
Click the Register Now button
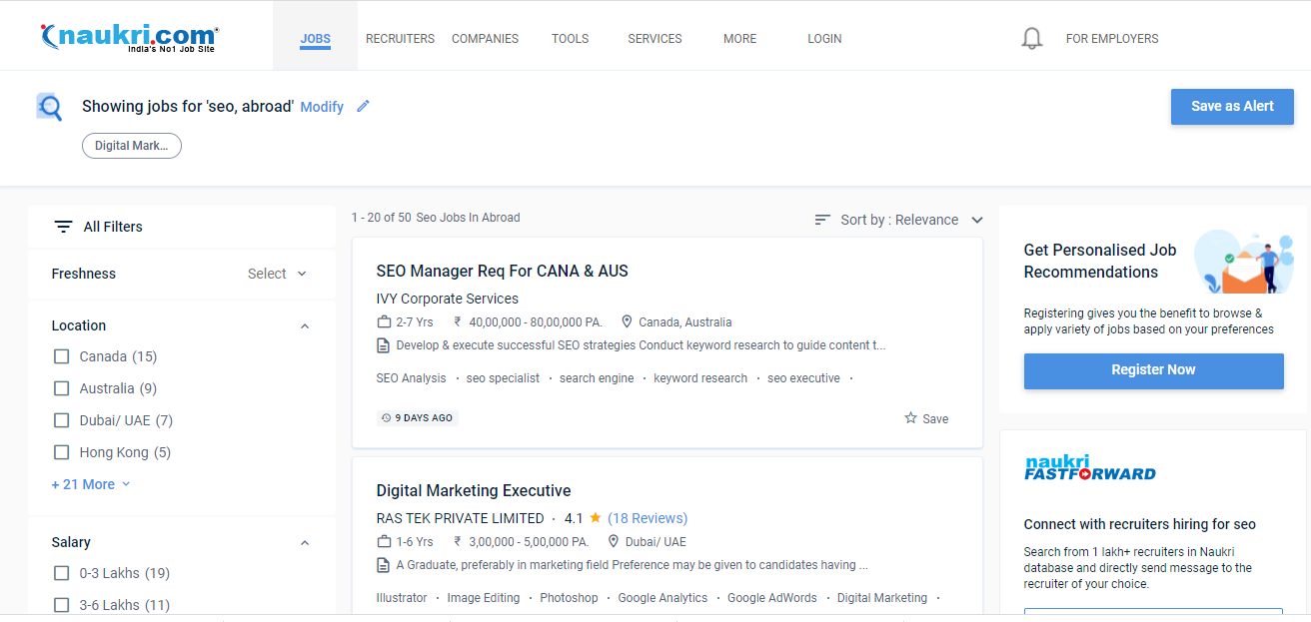tap(1153, 370)
